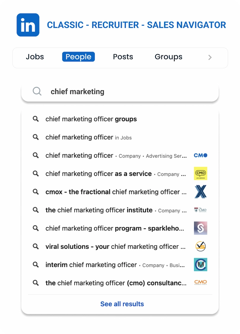Click the magnifier icon in the search bar
The height and width of the screenshot is (334, 240).
37,91
